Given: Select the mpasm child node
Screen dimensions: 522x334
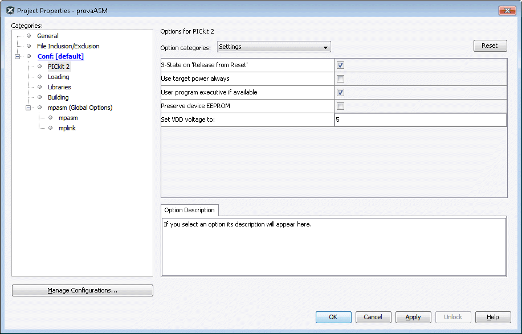Looking at the screenshot, I should (x=68, y=118).
